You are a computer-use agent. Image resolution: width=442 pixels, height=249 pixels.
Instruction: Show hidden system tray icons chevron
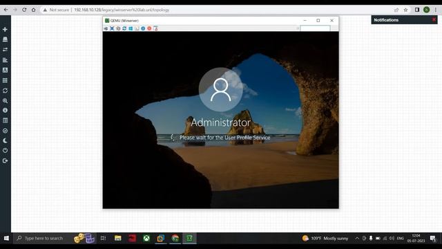[357, 238]
